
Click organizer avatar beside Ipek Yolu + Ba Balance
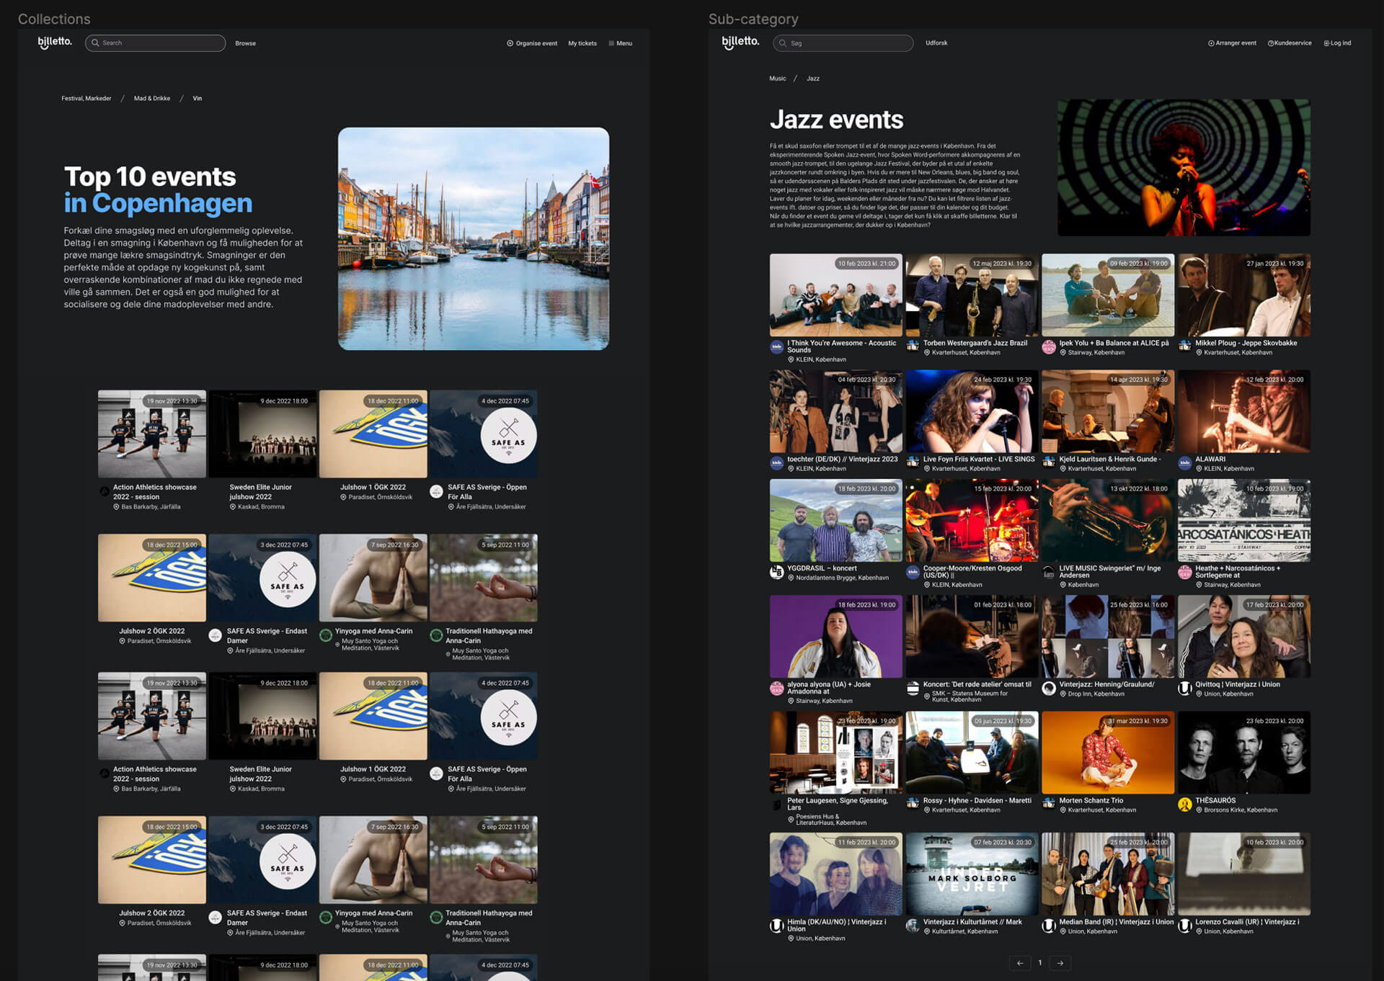1049,347
